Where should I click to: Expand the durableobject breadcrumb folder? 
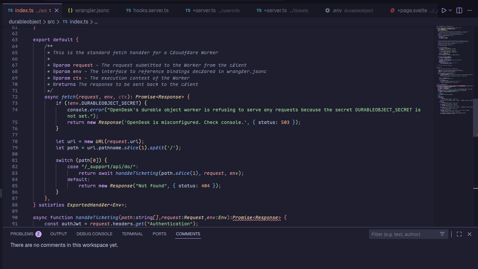click(25, 21)
